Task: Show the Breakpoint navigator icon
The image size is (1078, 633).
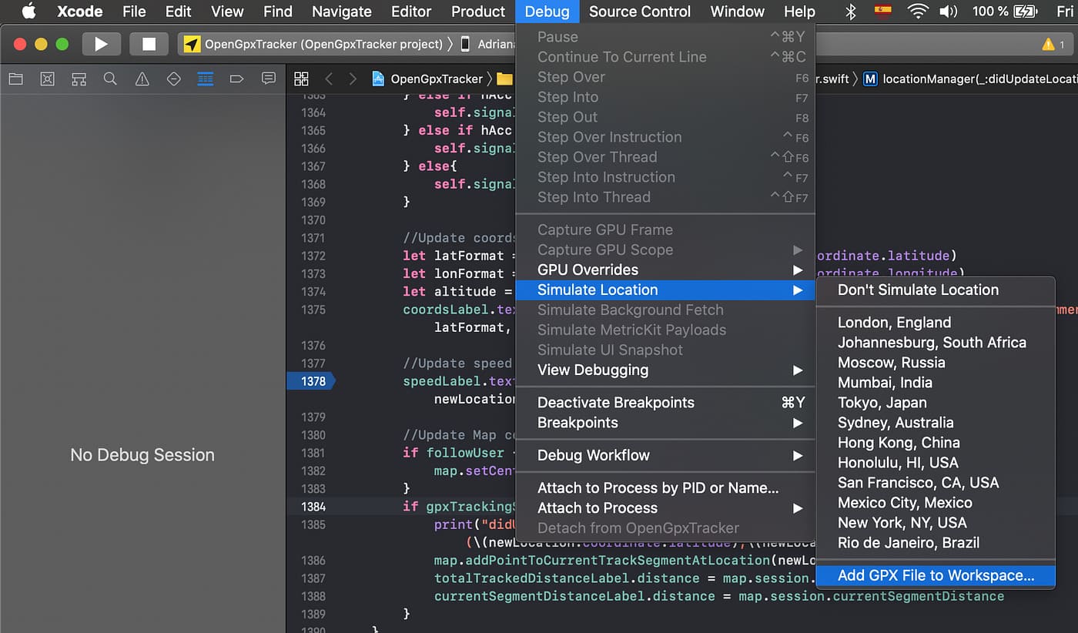Action: [236, 79]
